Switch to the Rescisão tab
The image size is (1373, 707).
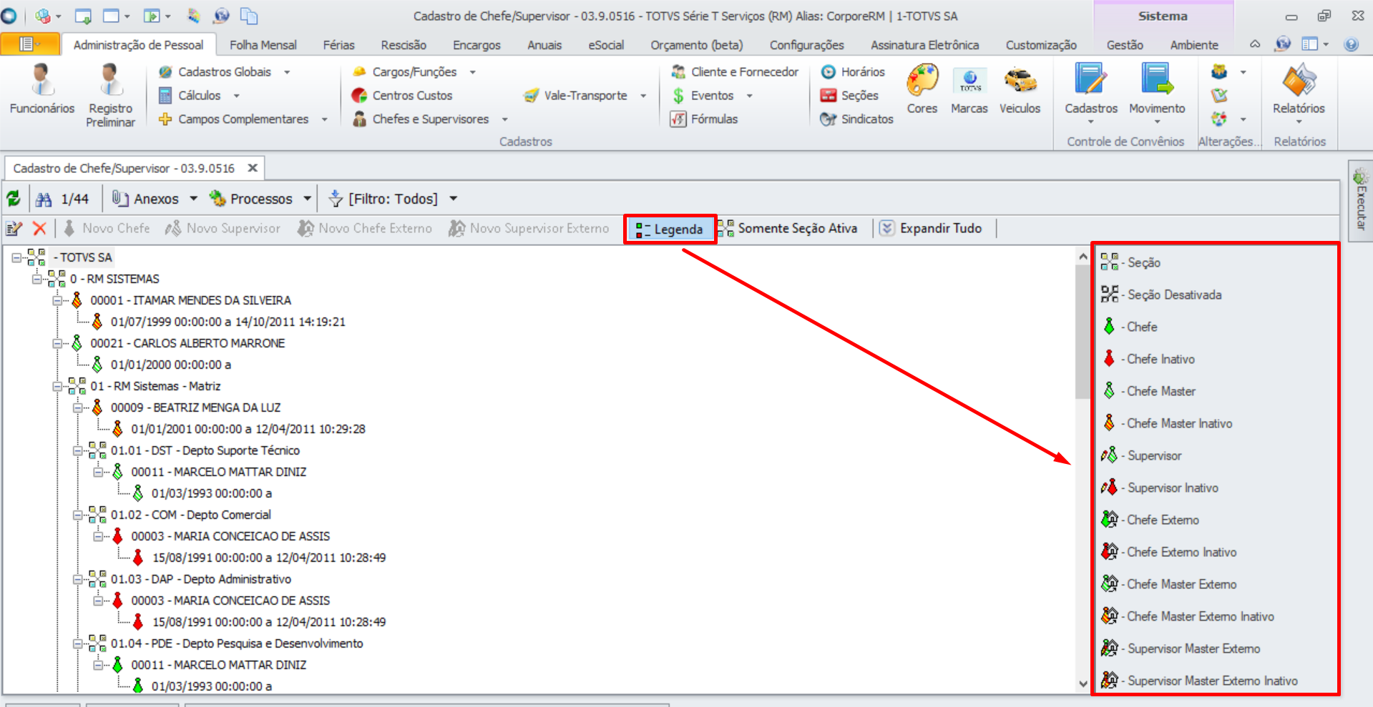click(x=404, y=45)
